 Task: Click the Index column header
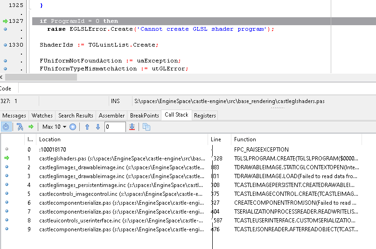click(x=30, y=139)
